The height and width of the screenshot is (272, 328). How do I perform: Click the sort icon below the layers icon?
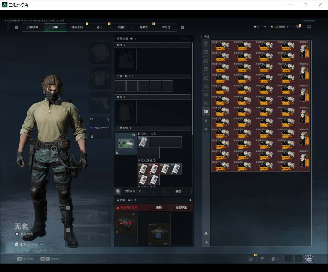(x=206, y=242)
